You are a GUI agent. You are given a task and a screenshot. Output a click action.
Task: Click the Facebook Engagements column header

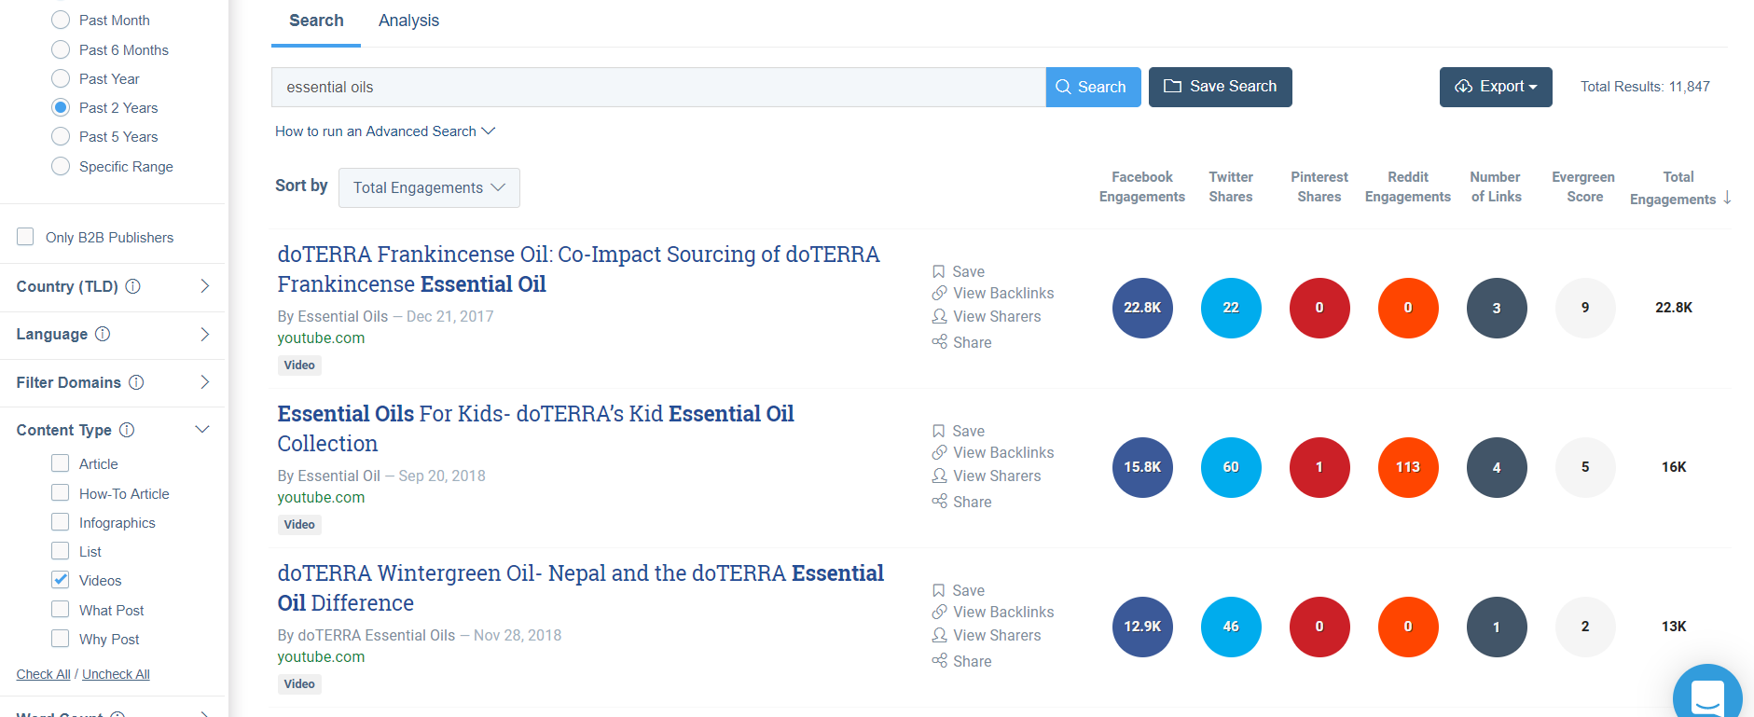1142,186
